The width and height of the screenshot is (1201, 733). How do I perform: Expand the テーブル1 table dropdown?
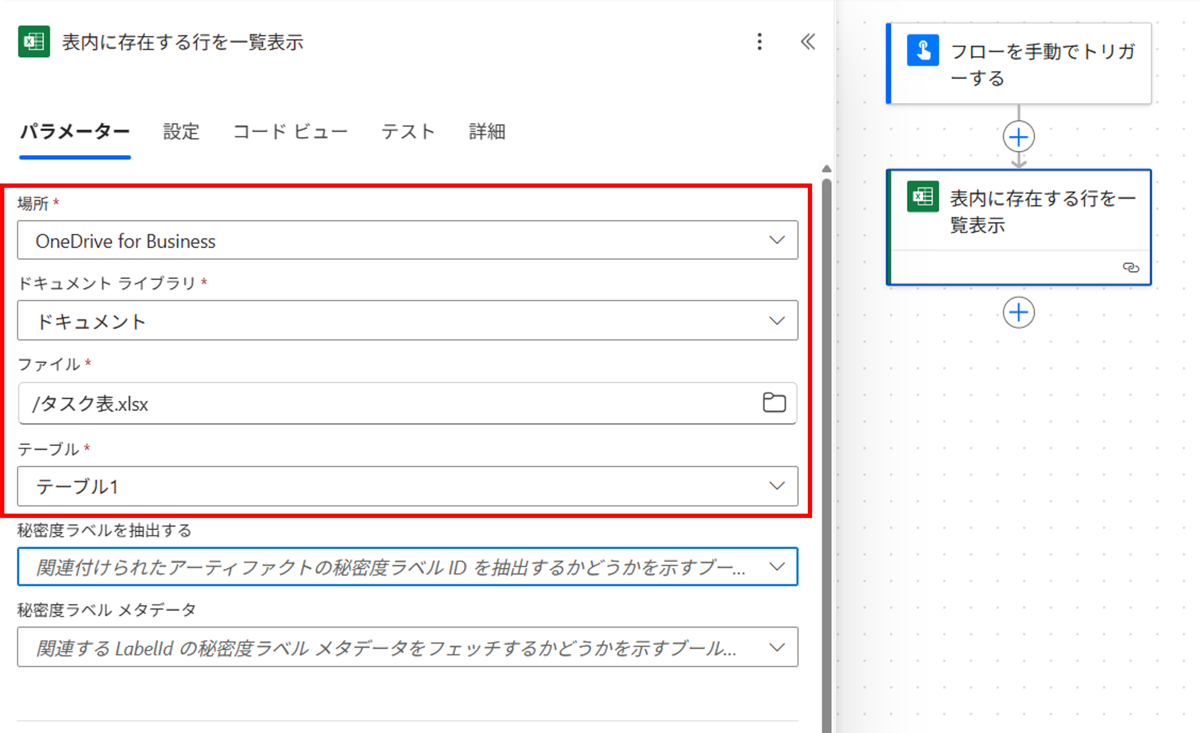point(407,486)
